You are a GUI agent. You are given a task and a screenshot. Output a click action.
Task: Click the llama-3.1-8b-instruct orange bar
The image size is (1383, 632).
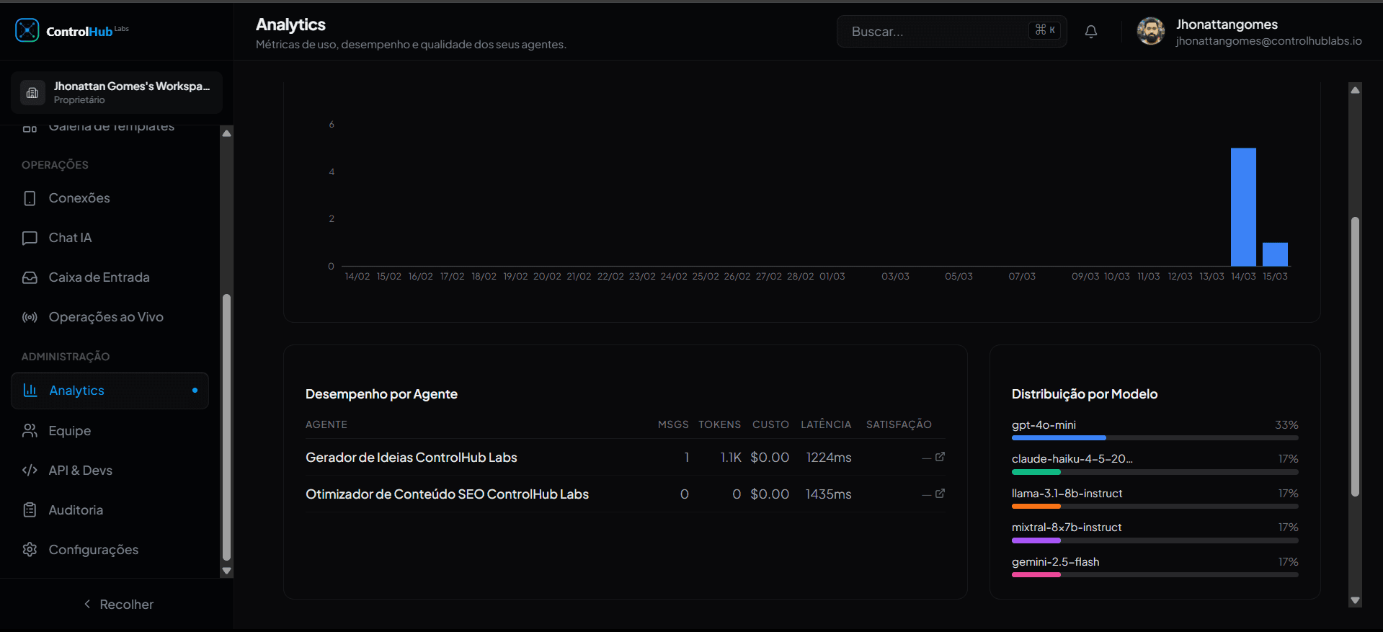click(1036, 507)
